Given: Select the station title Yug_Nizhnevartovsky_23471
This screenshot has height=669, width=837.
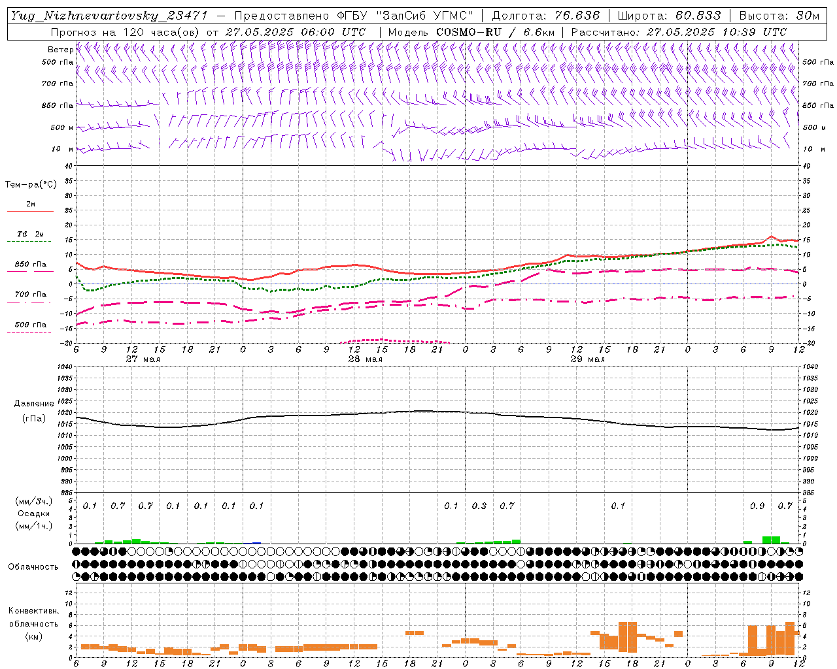Looking at the screenshot, I should (111, 16).
